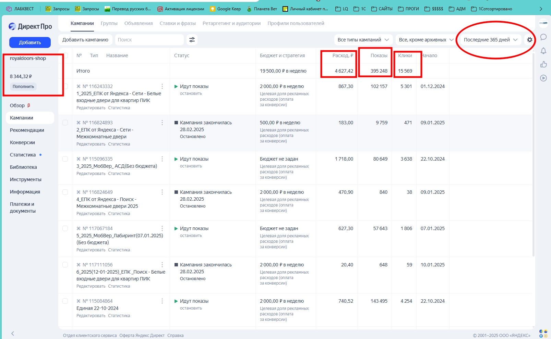551x339 pixels.
Task: Open actions menu for campaign 115096335
Action: point(162,159)
